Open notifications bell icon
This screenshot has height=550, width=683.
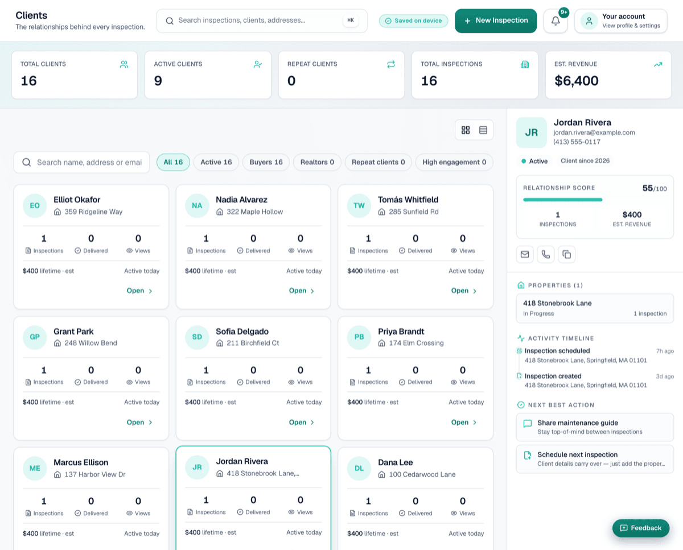point(556,21)
